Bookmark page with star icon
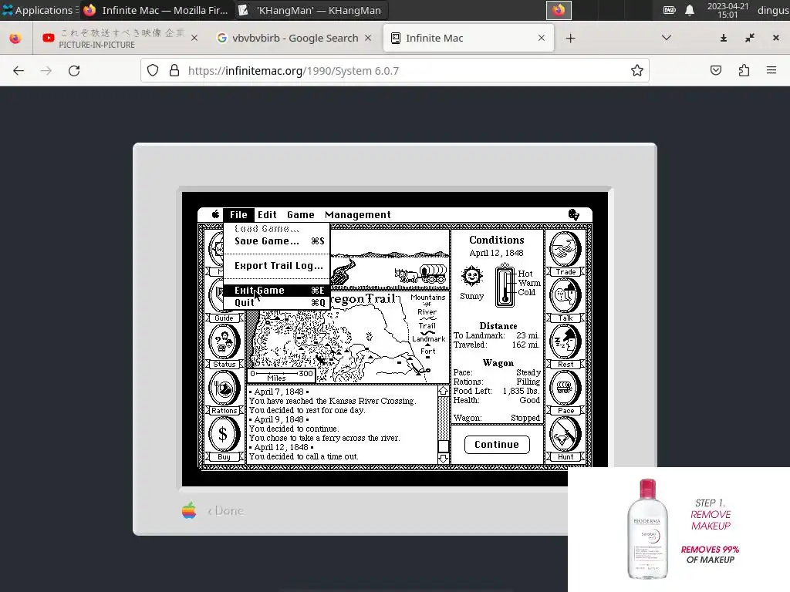 tap(636, 70)
